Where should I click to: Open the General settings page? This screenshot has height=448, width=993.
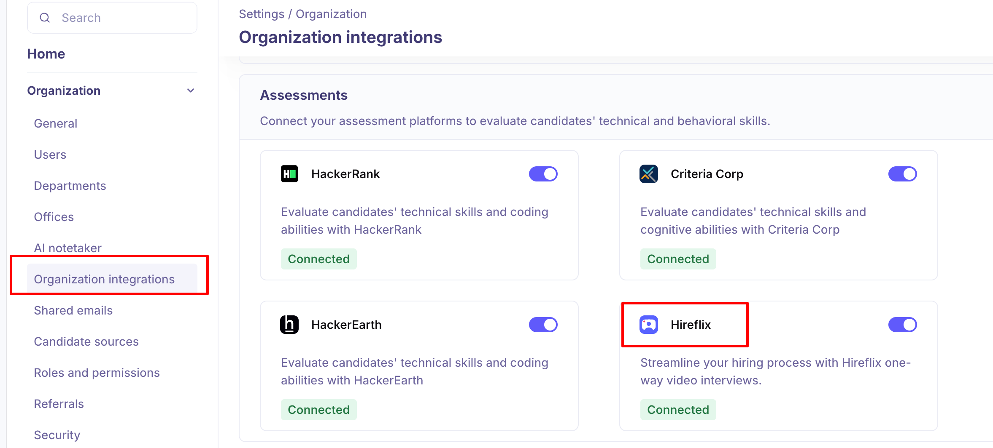(x=56, y=123)
